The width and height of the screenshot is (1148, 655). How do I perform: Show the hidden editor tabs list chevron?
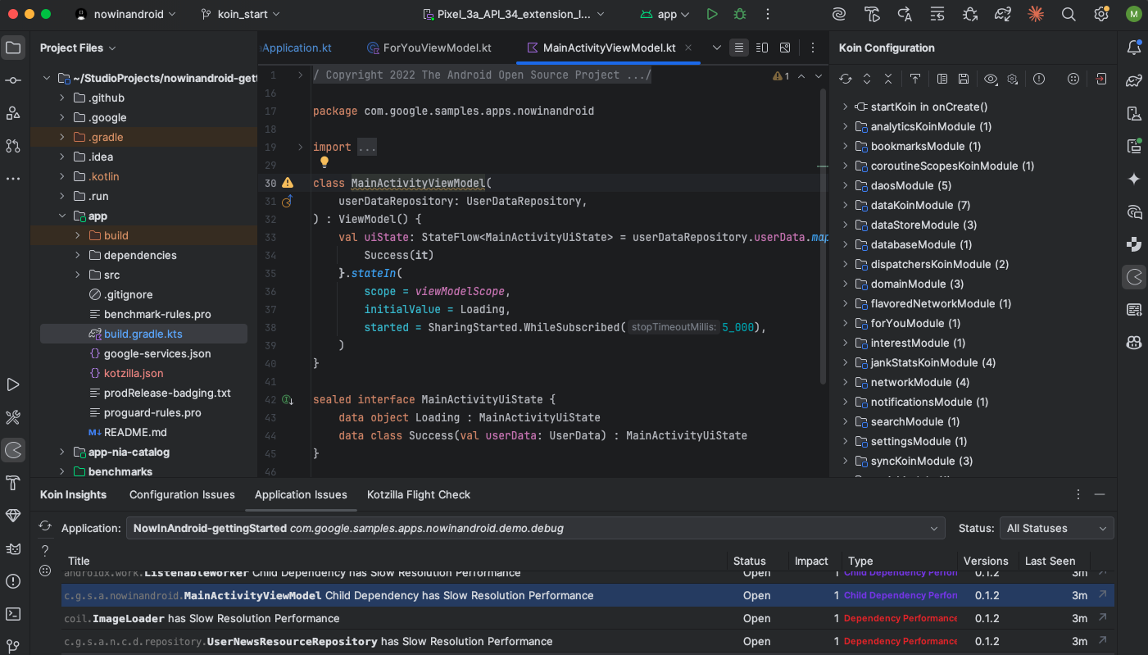pyautogui.click(x=717, y=48)
